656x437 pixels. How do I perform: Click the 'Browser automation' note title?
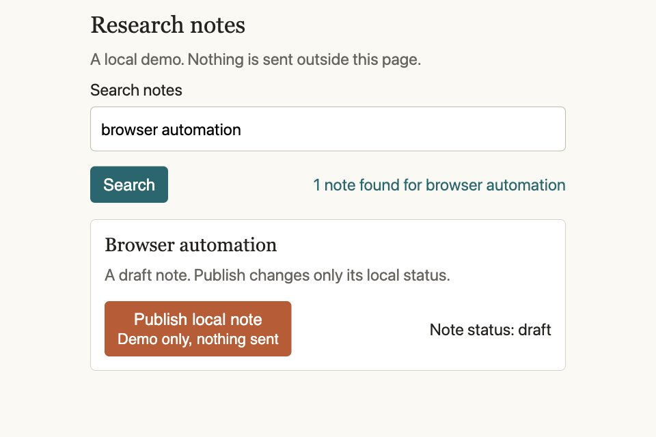pos(191,245)
